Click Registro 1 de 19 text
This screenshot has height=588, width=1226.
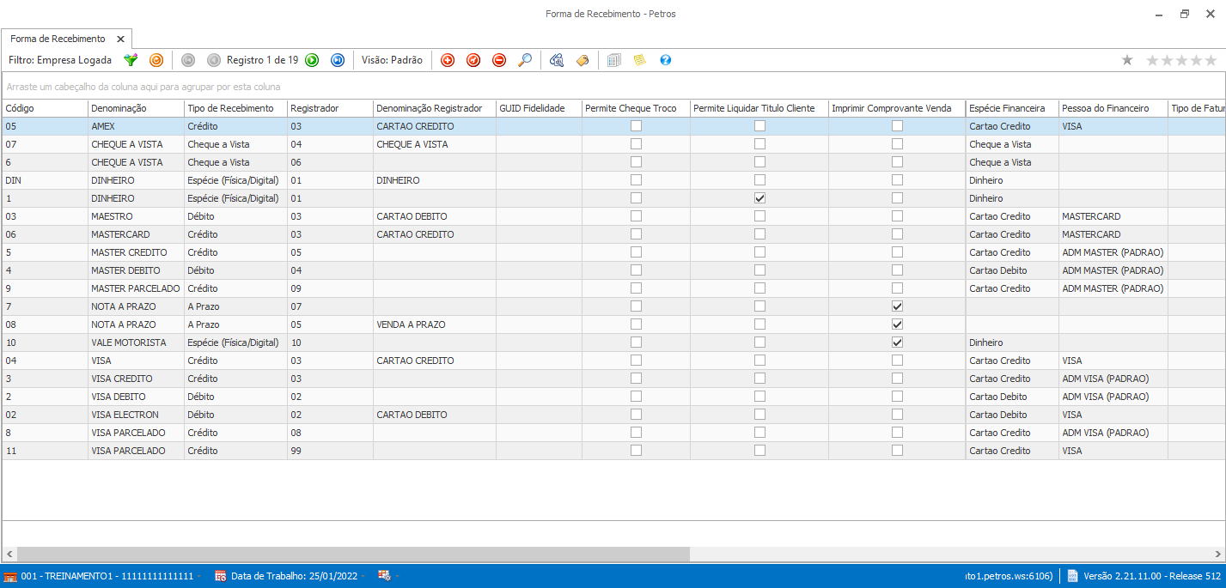[262, 60]
